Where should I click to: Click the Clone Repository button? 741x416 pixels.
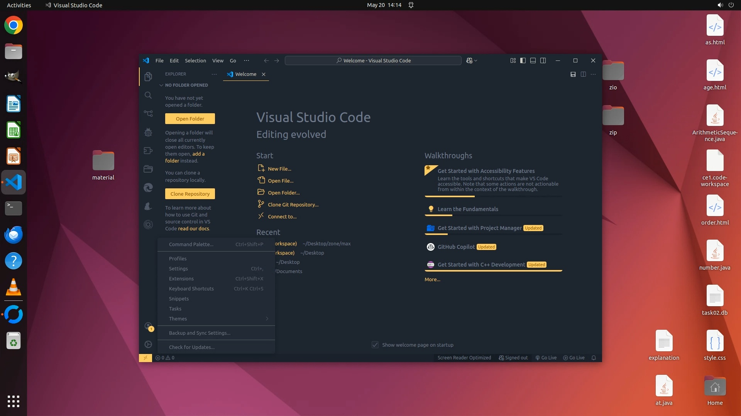coord(190,194)
